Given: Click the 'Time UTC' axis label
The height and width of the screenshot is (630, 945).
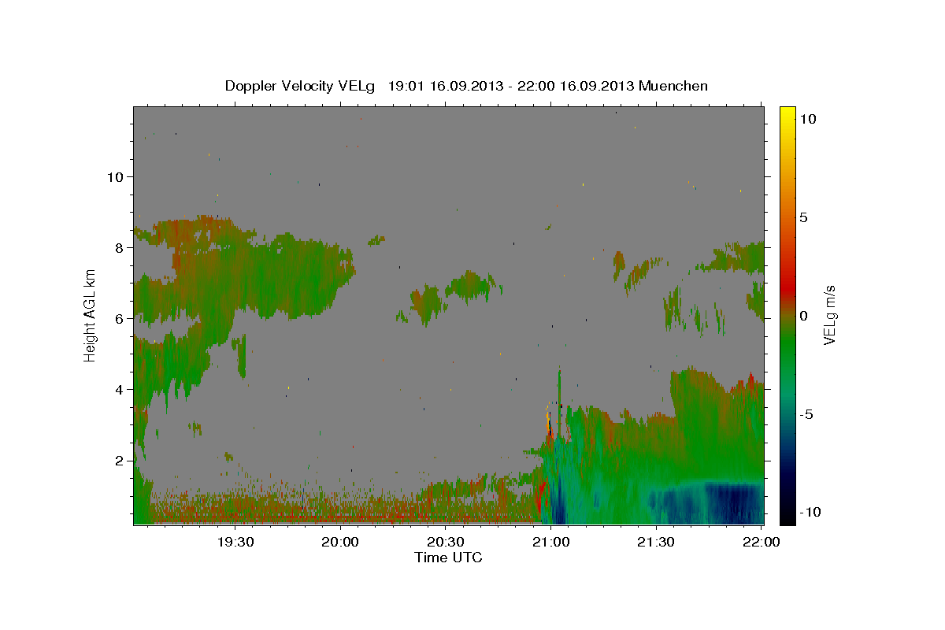Looking at the screenshot, I should click(x=448, y=558).
